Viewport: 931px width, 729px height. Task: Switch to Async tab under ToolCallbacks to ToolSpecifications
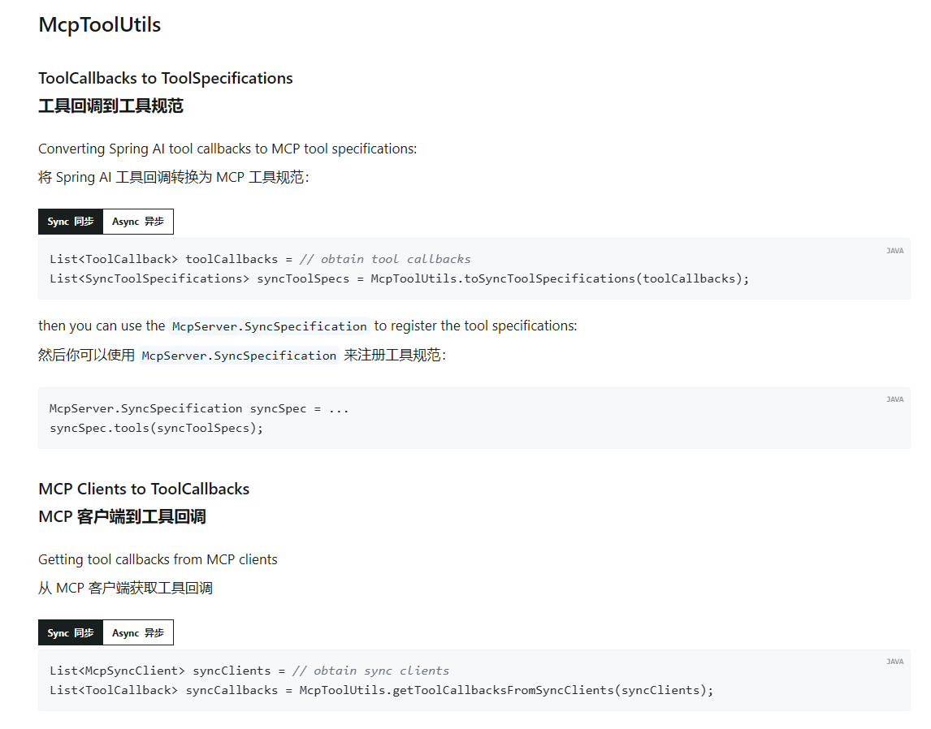pos(138,222)
